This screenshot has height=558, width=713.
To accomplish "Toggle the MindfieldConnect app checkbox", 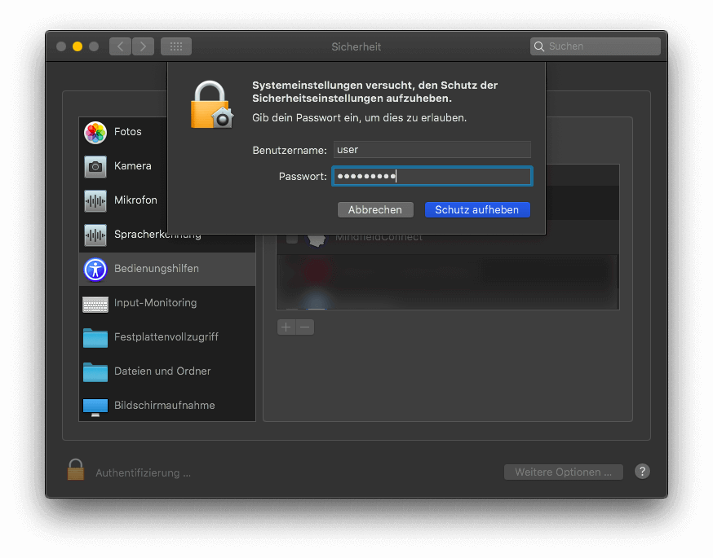I will pos(292,238).
